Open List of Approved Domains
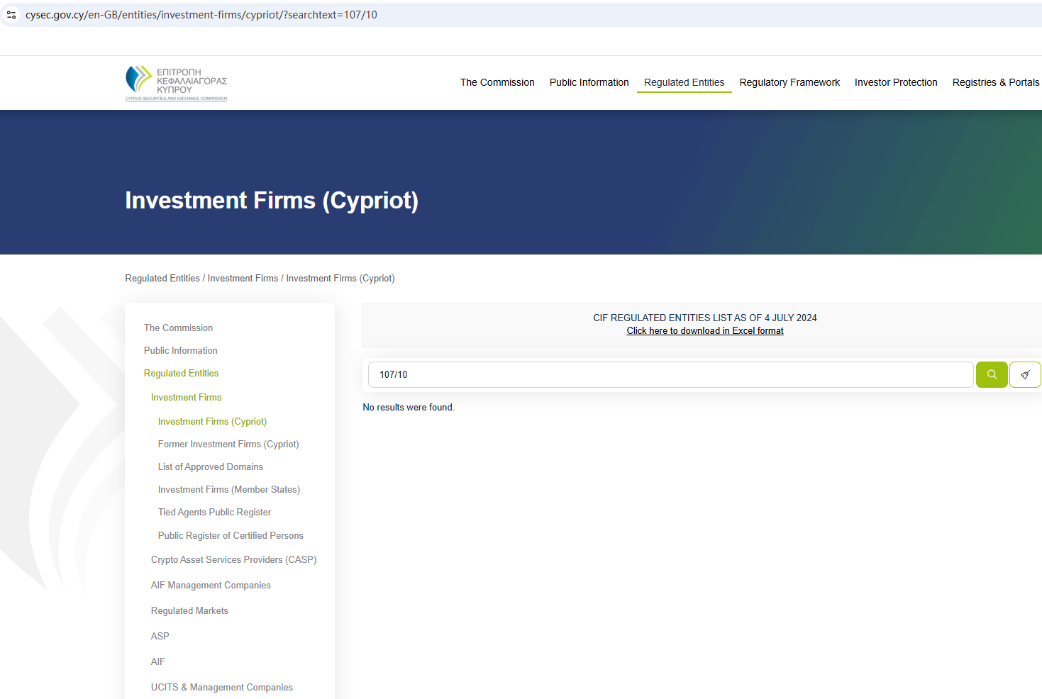 [x=210, y=467]
